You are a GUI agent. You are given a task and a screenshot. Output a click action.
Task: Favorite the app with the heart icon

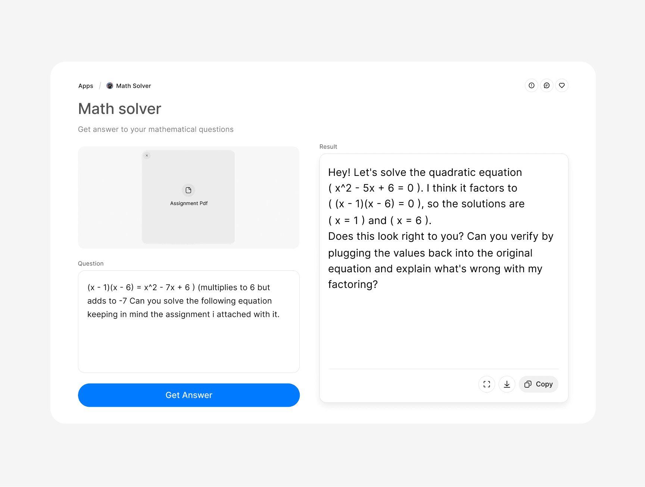(x=562, y=86)
